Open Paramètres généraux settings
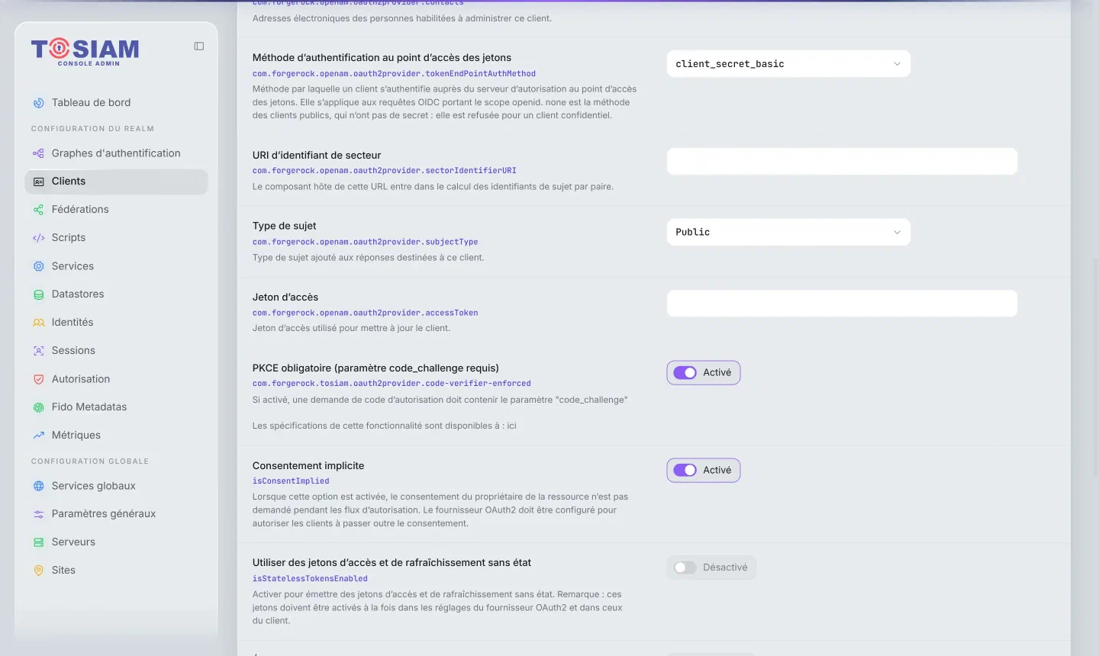Viewport: 1099px width, 656px height. click(x=116, y=514)
